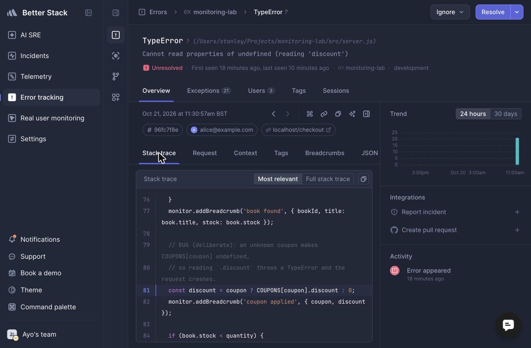Open the Sessions tab
Screen dimensions: 531x348
point(336,91)
